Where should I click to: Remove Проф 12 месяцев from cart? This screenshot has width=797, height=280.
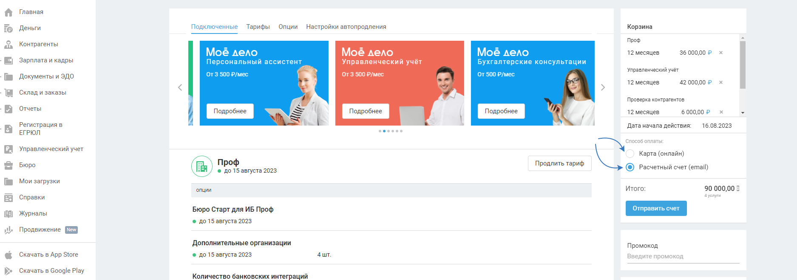tap(721, 53)
